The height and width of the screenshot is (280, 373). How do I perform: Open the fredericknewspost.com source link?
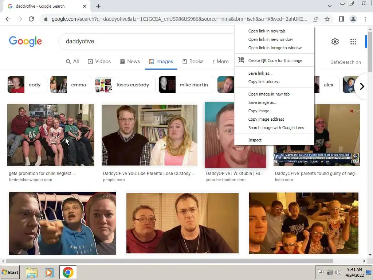coord(30,180)
